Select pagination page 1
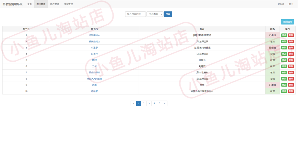 pos(139,103)
